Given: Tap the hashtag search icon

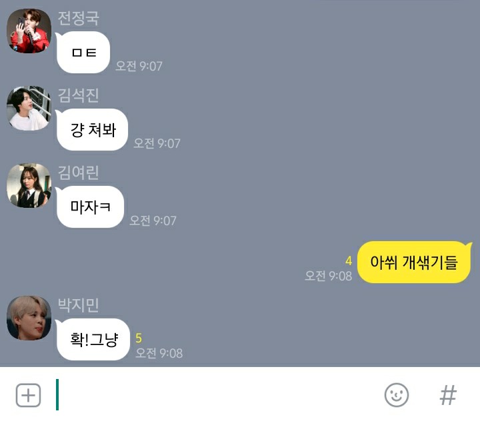Looking at the screenshot, I should click(x=448, y=395).
